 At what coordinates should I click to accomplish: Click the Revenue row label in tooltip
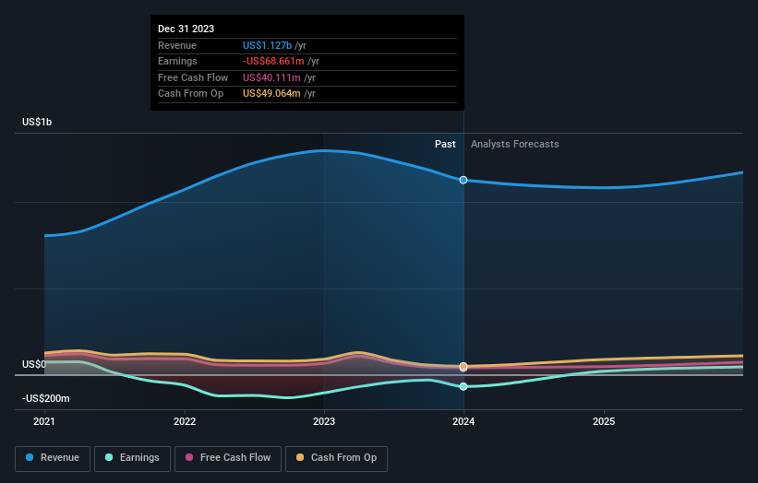177,45
